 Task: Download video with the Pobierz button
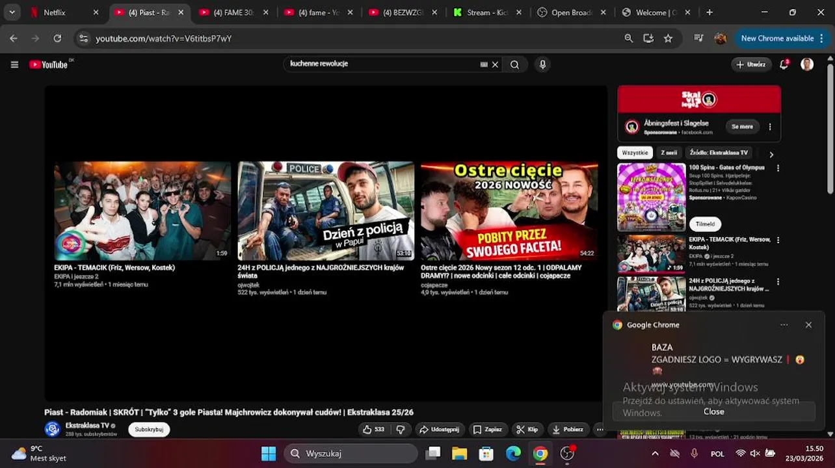pyautogui.click(x=568, y=430)
